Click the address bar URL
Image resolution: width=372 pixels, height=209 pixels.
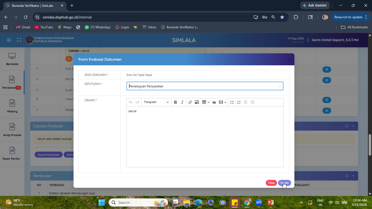coord(67,17)
